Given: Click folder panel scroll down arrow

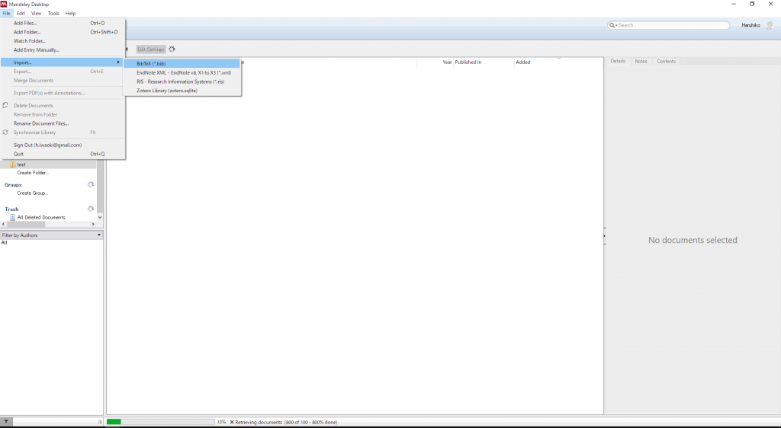Looking at the screenshot, I should click(100, 217).
